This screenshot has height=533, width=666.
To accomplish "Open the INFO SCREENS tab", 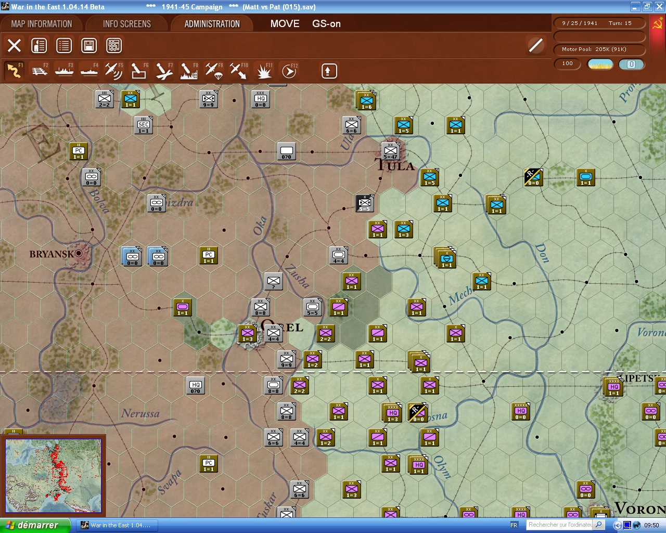I will point(127,24).
